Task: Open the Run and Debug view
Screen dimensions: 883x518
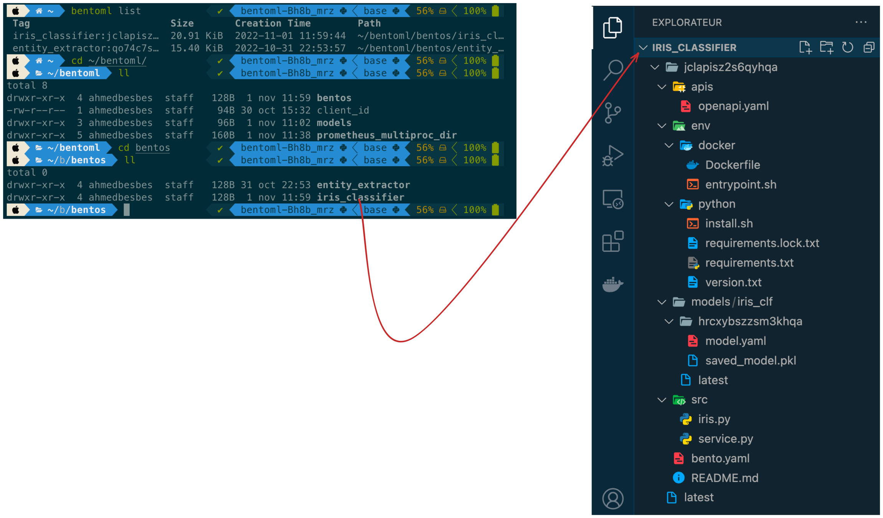Action: [612, 156]
